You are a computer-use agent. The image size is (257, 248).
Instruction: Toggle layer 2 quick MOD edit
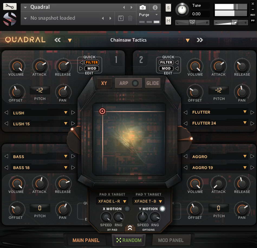tap(166, 69)
